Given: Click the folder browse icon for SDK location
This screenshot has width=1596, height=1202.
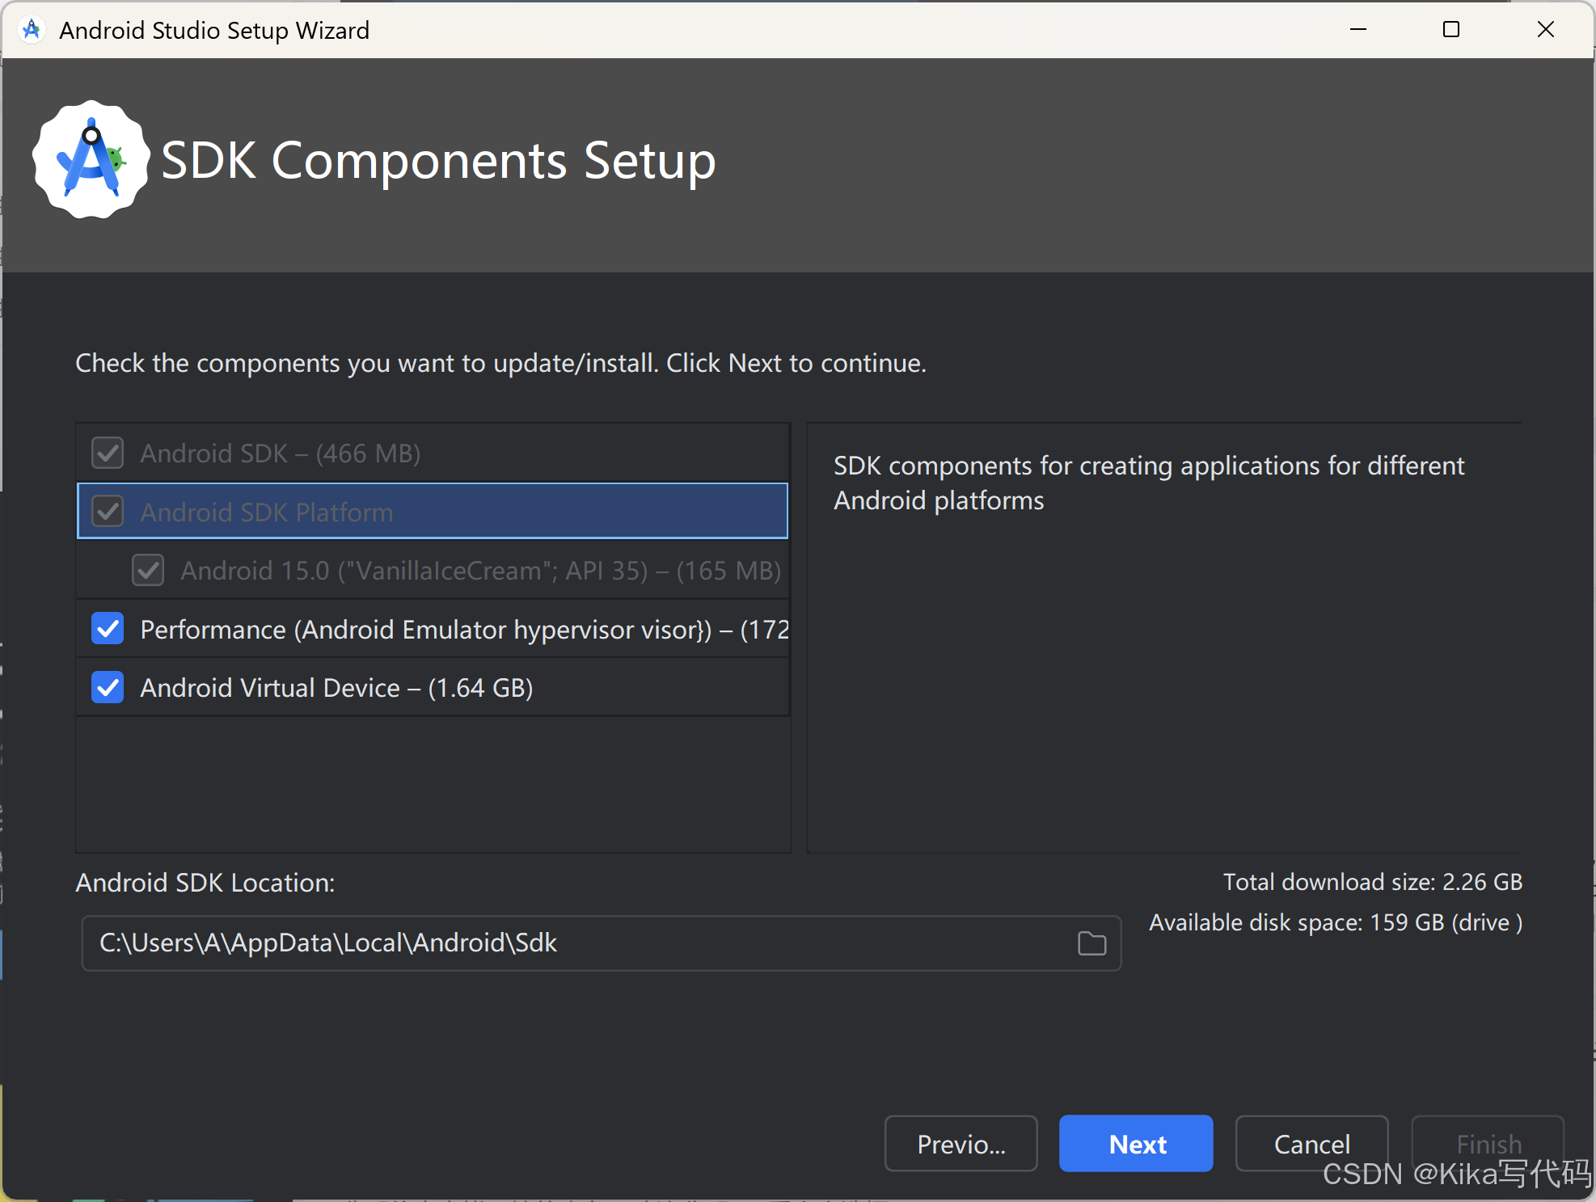Looking at the screenshot, I should 1091,943.
